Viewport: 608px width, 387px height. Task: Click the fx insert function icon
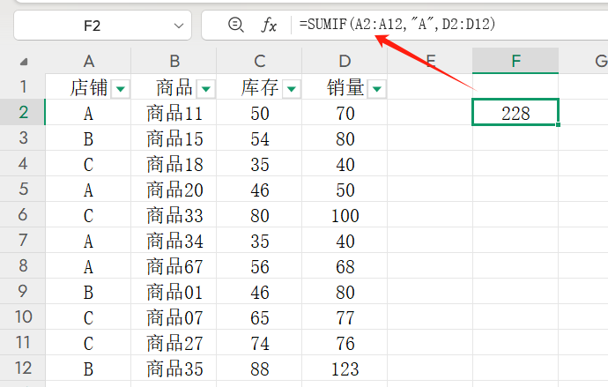[269, 26]
